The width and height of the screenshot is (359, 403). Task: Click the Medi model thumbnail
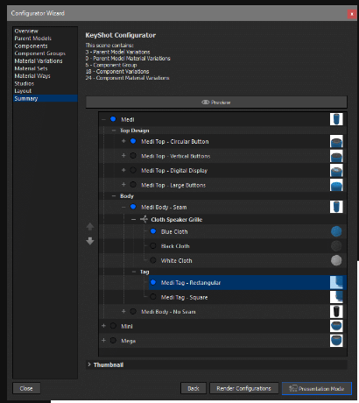tap(336, 119)
